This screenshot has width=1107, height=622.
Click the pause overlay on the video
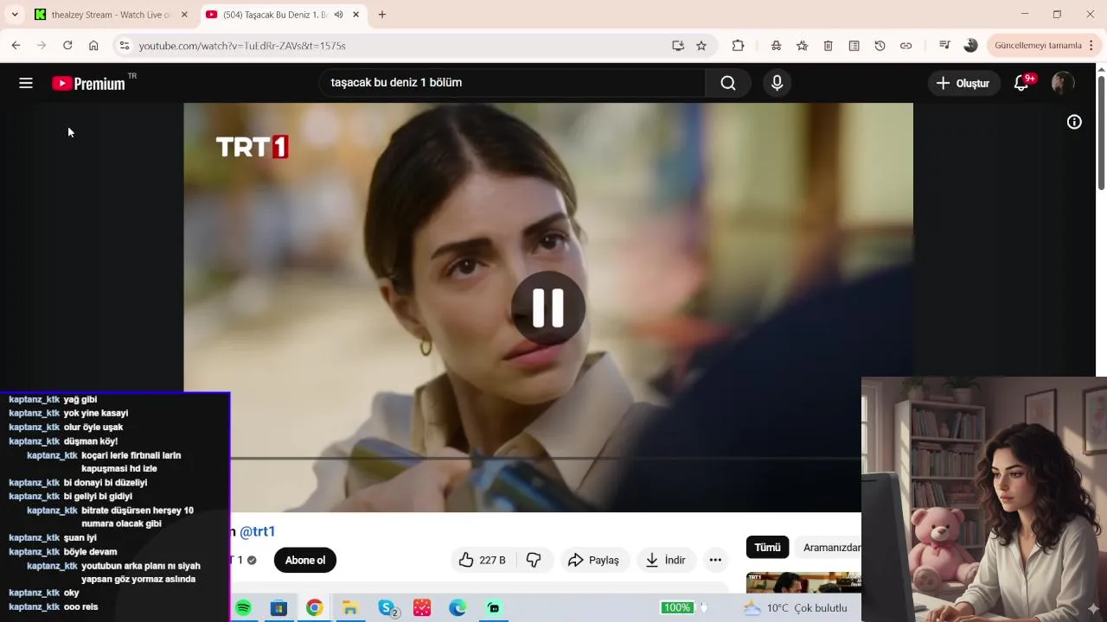pos(548,308)
